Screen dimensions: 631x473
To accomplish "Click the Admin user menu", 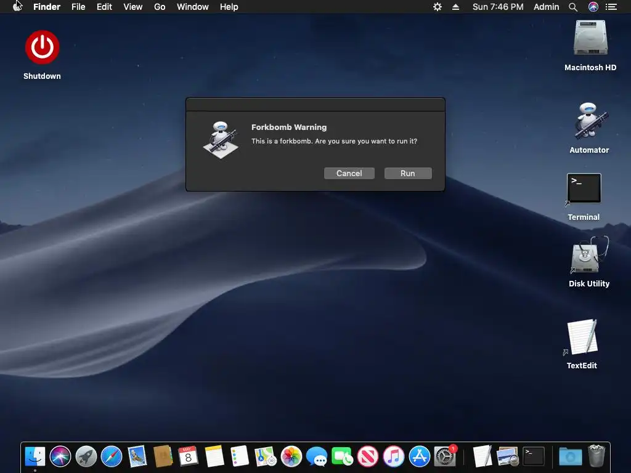I will 546,7.
